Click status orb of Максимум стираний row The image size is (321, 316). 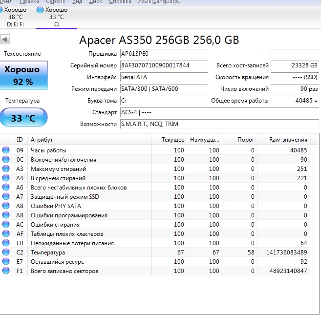tap(6, 169)
